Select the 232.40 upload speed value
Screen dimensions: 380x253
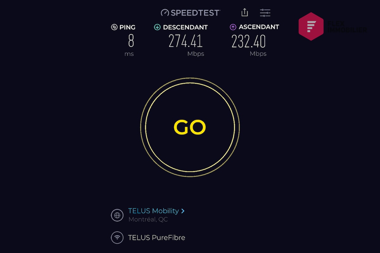pyautogui.click(x=249, y=41)
